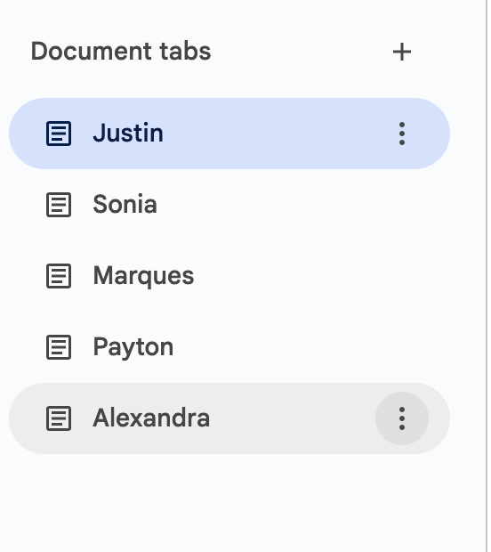The image size is (491, 552).
Task: Click the panel's right edge divider
Action: pyautogui.click(x=487, y=276)
